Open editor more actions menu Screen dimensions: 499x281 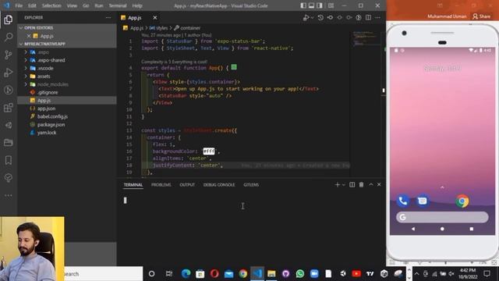[x=377, y=17]
